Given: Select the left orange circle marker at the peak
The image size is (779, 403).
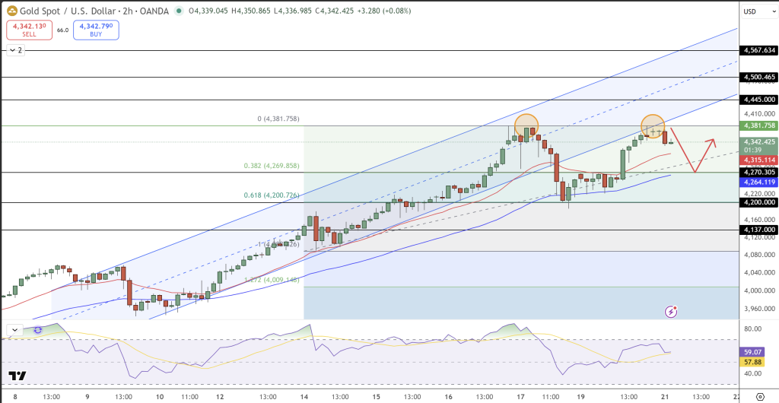Looking at the screenshot, I should (526, 125).
